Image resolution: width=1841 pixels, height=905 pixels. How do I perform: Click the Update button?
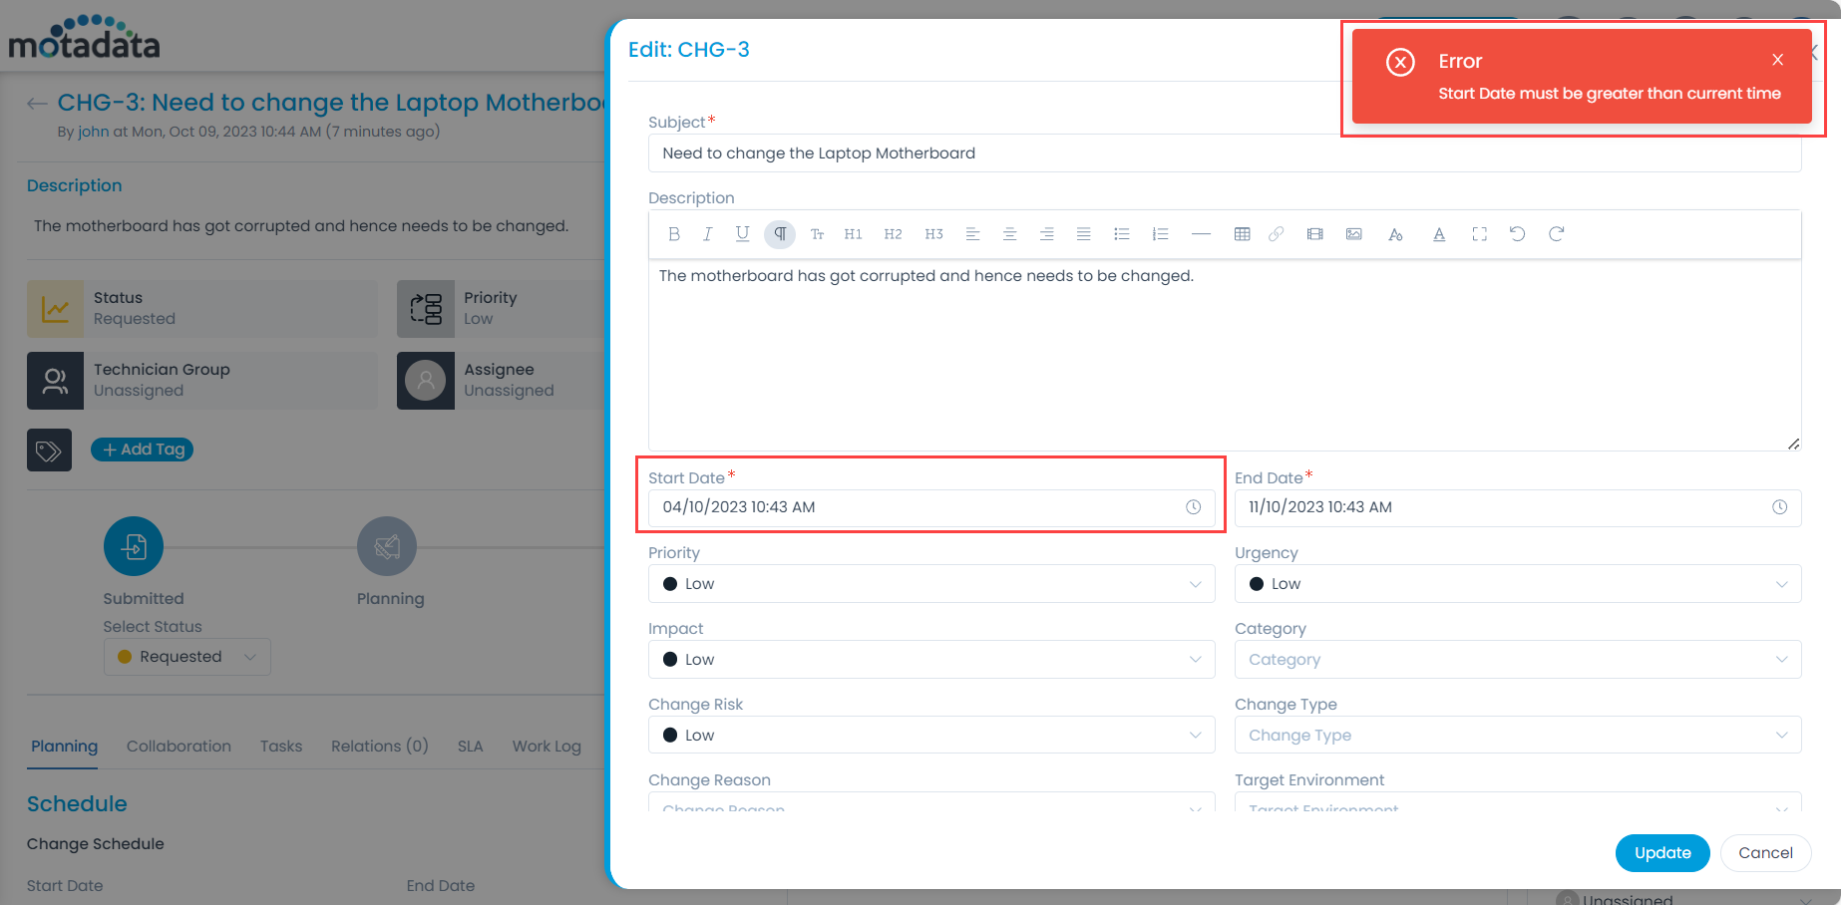click(1662, 853)
